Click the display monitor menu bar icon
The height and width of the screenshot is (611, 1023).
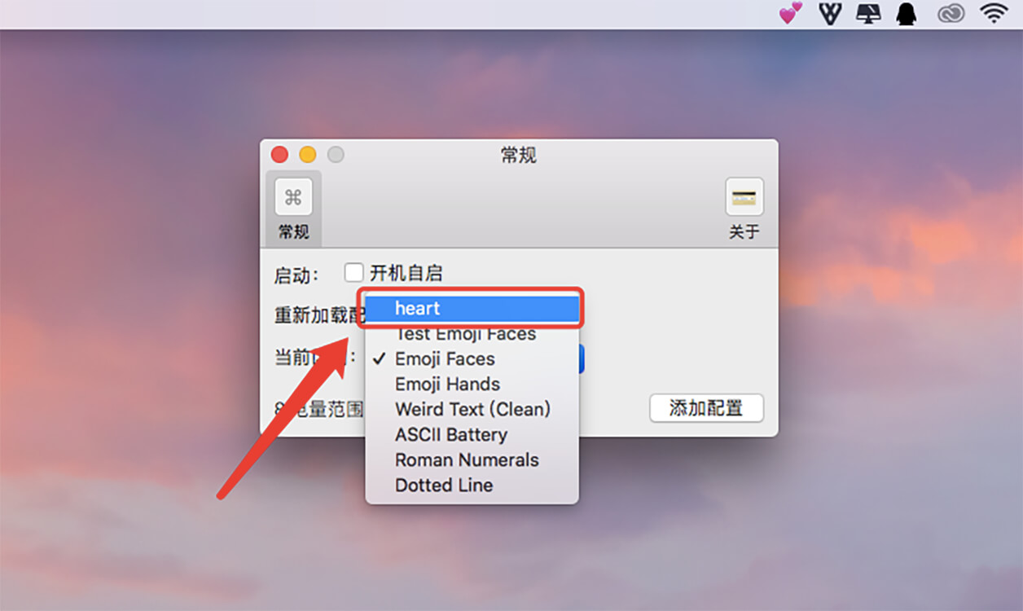tap(868, 14)
